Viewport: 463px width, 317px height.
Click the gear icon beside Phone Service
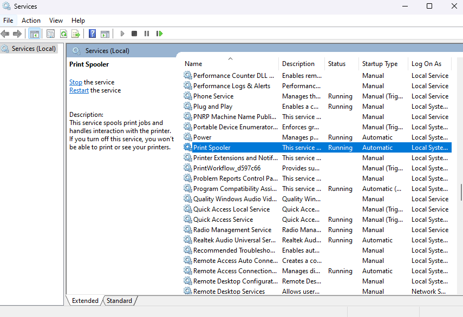click(188, 96)
